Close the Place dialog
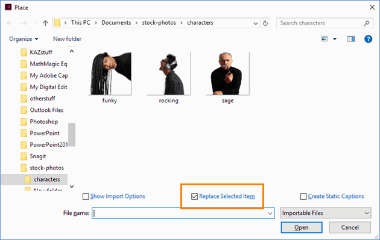 tap(372, 7)
